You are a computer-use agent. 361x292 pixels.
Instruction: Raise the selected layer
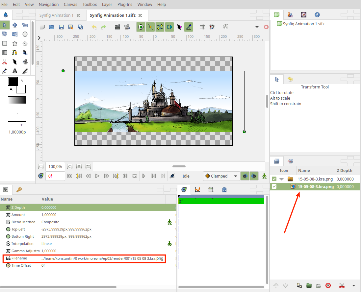tap(276, 285)
